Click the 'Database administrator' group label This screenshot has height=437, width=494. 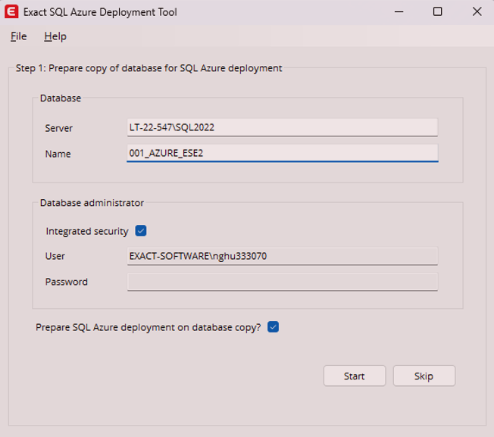pos(92,203)
